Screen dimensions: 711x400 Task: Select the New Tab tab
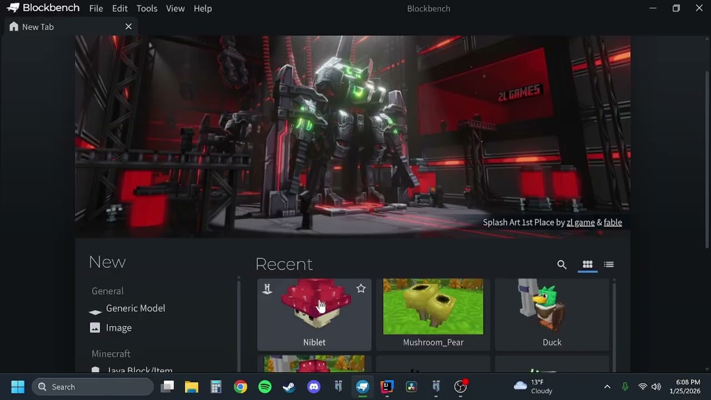tap(70, 27)
